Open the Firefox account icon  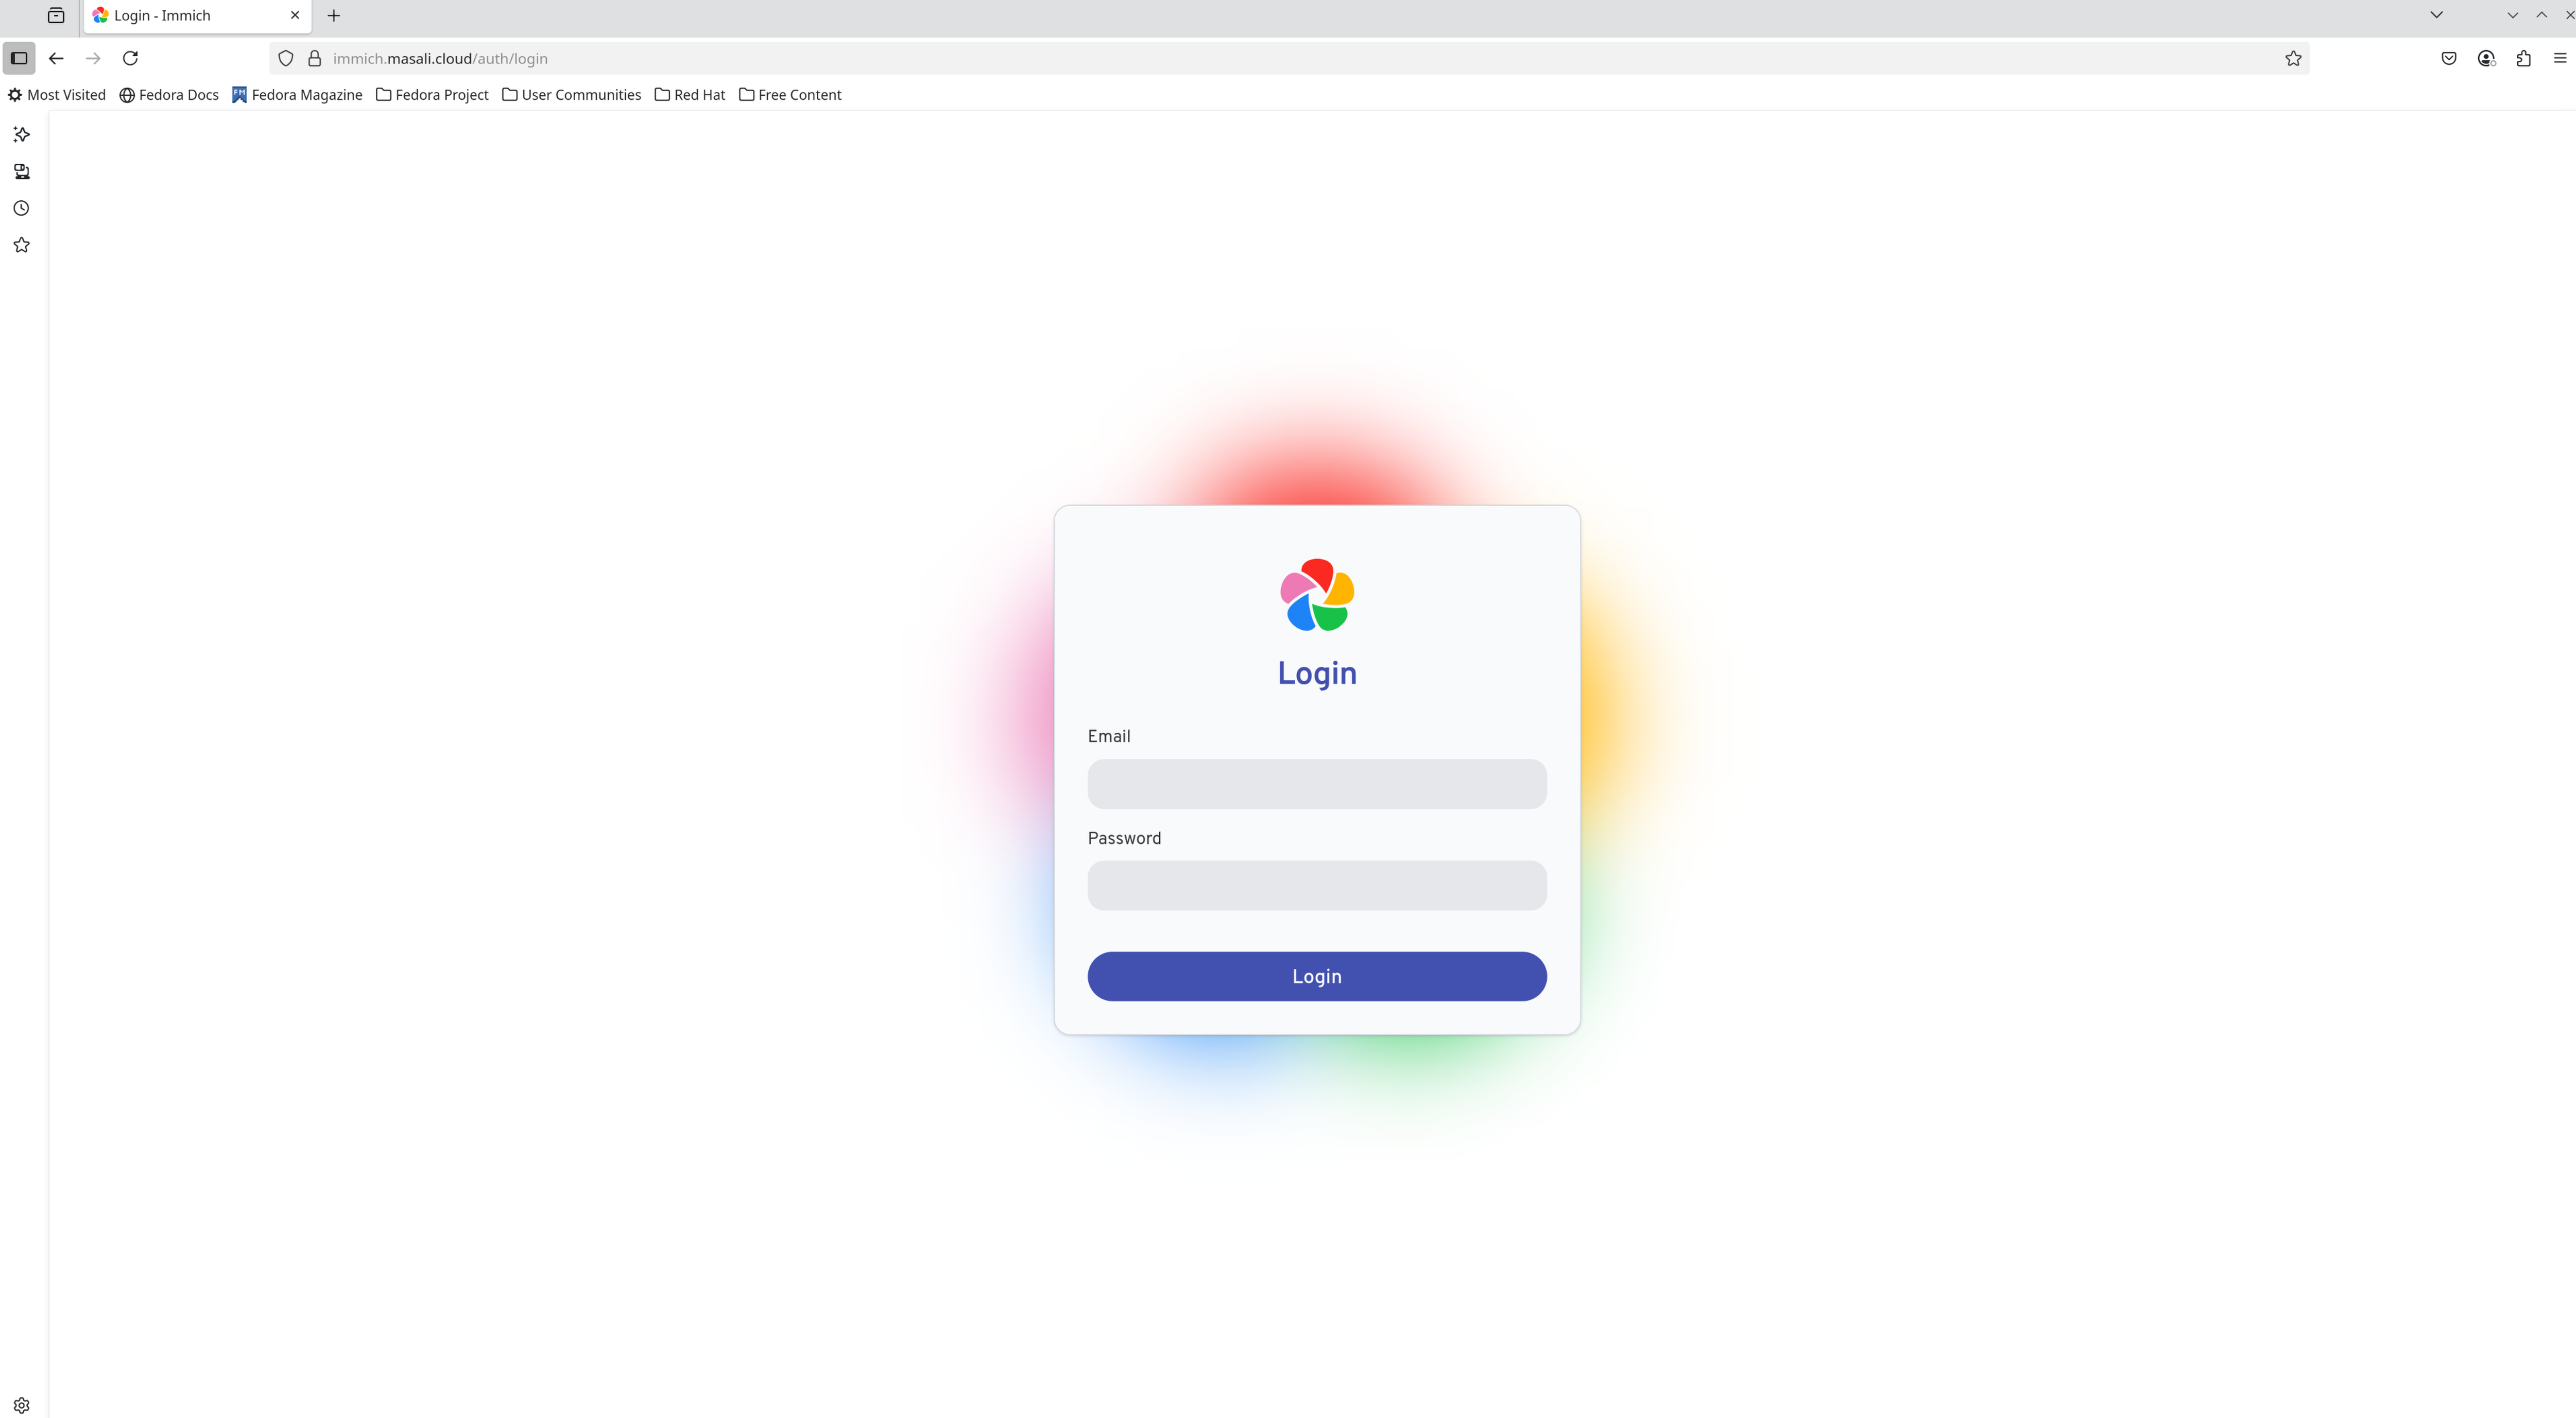tap(2486, 58)
